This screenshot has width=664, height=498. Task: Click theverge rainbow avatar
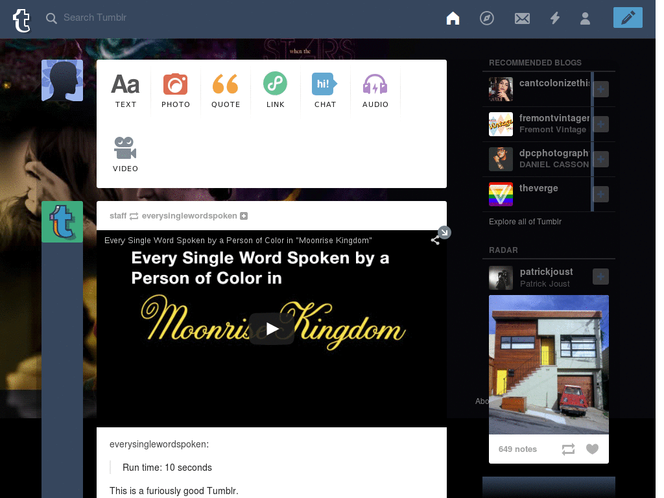click(501, 195)
